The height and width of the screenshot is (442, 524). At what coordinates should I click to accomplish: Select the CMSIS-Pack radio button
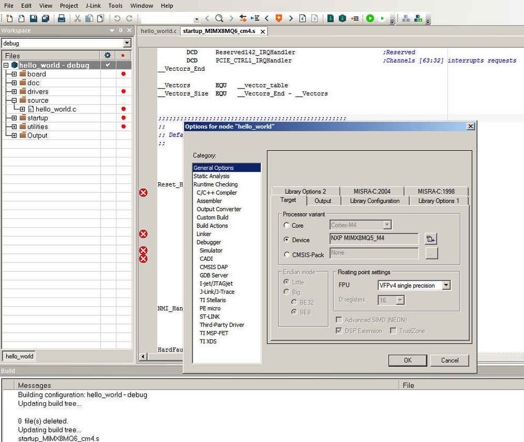coord(286,255)
